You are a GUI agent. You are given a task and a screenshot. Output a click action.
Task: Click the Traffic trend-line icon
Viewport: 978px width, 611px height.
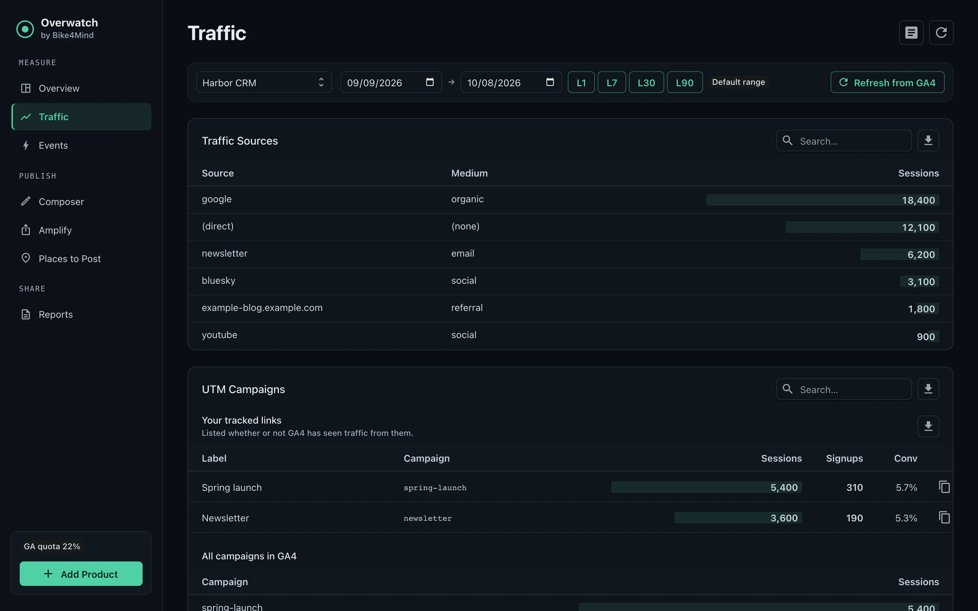26,117
